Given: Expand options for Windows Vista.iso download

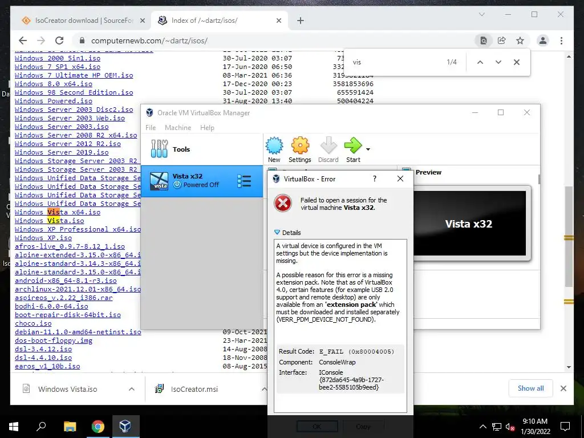Looking at the screenshot, I should click(132, 389).
